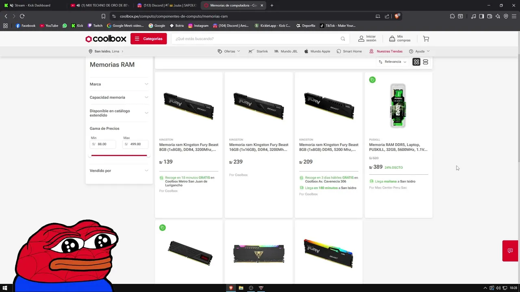Open Brave Shields icon in address bar

coord(397,16)
